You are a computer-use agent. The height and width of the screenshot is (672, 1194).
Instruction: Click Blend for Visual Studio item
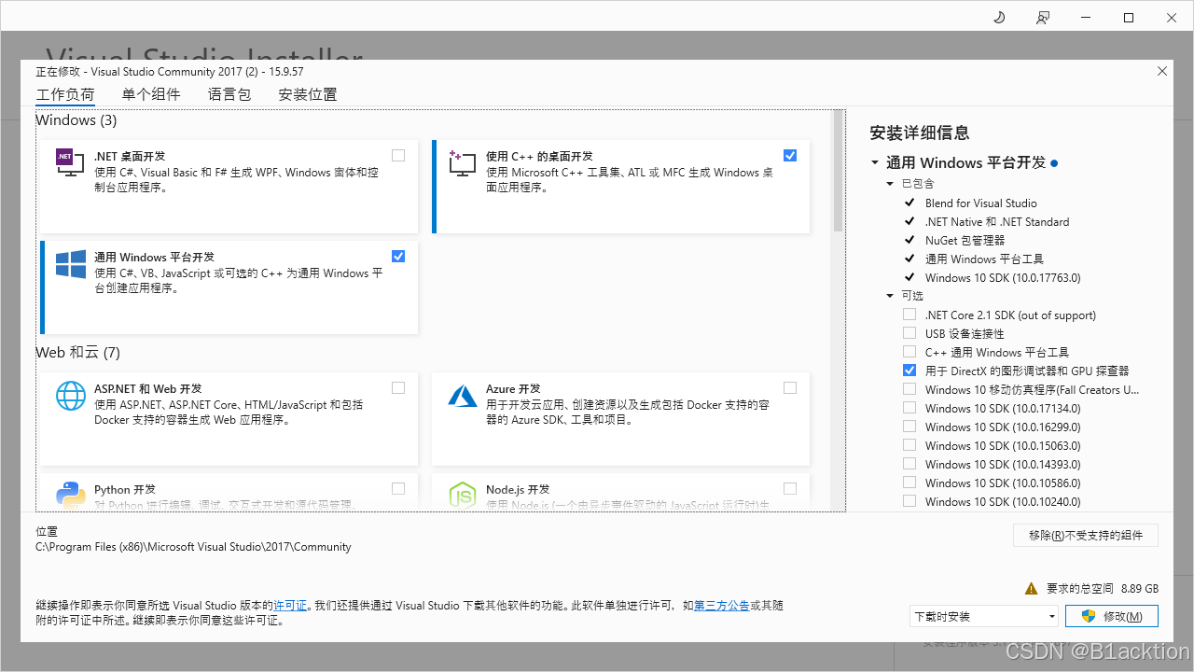pos(981,203)
